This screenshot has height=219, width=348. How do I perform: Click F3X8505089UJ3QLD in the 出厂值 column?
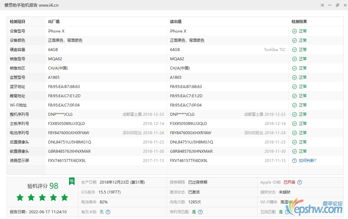click(67, 124)
